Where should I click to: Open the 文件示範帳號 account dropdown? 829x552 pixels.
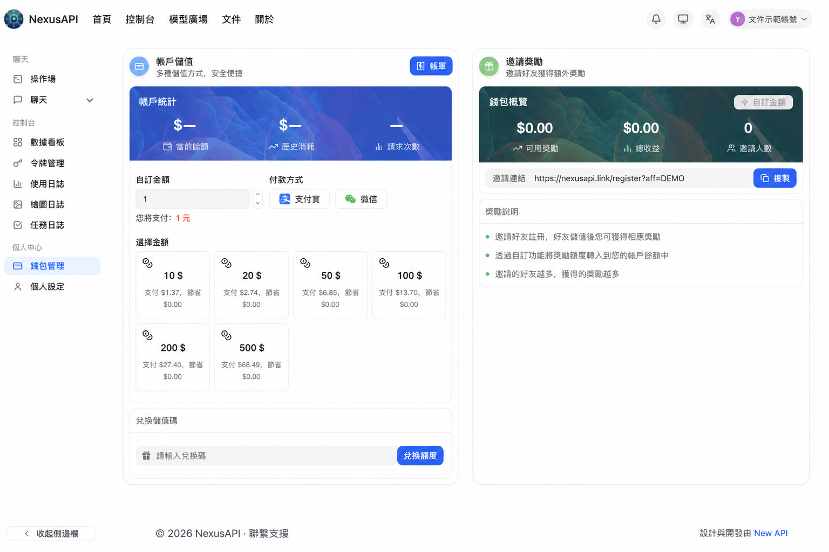click(x=770, y=19)
